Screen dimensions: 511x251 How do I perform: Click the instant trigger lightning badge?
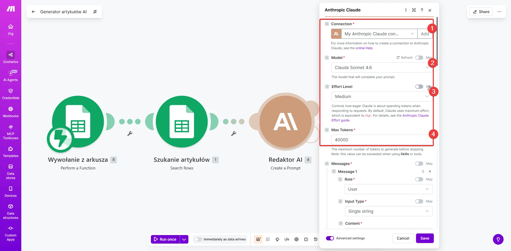pyautogui.click(x=61, y=139)
